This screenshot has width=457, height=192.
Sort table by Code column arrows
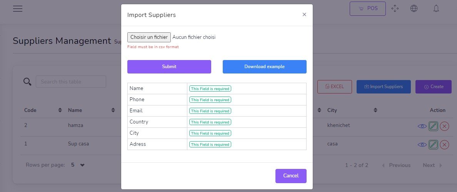[60, 110]
